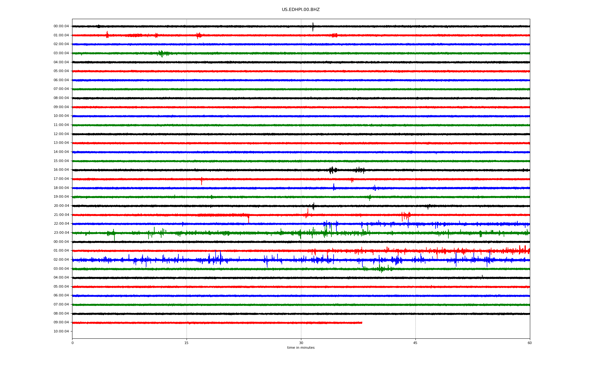
Task: Click the x-axis tick label 60
Action: point(530,343)
